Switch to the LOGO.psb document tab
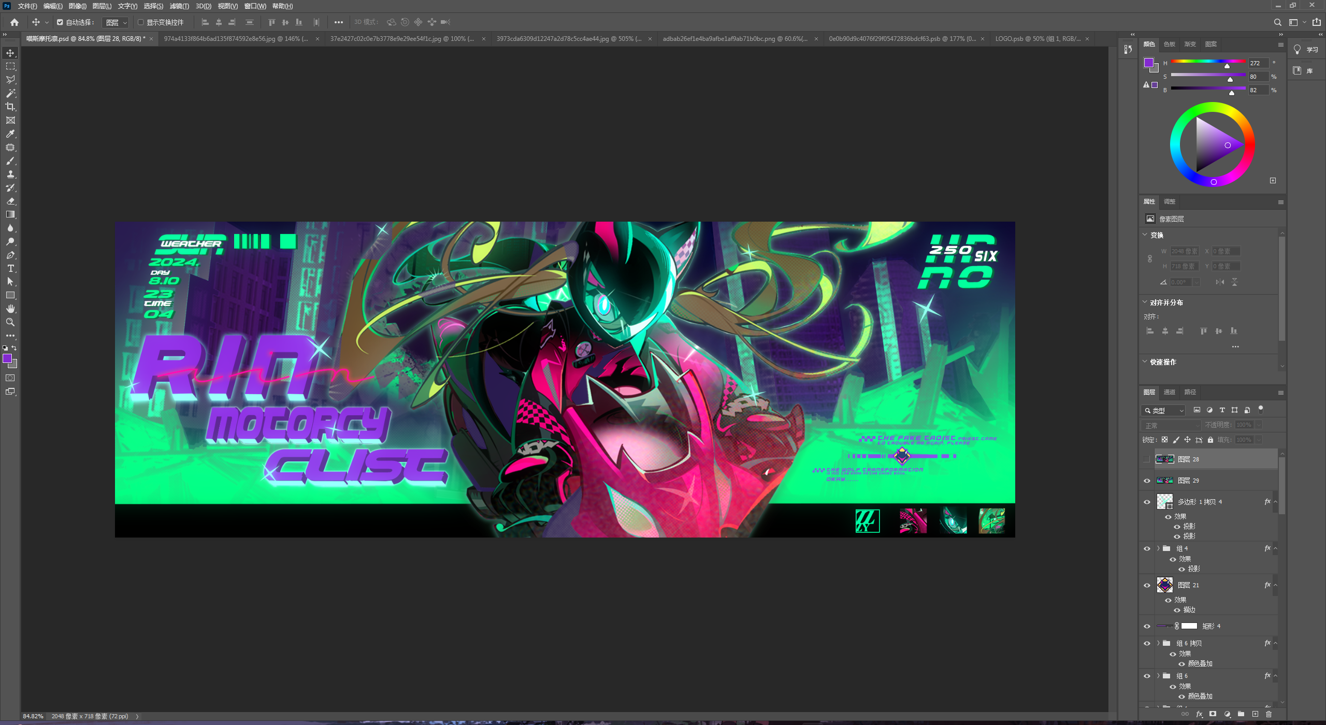The image size is (1326, 725). pyautogui.click(x=1038, y=39)
